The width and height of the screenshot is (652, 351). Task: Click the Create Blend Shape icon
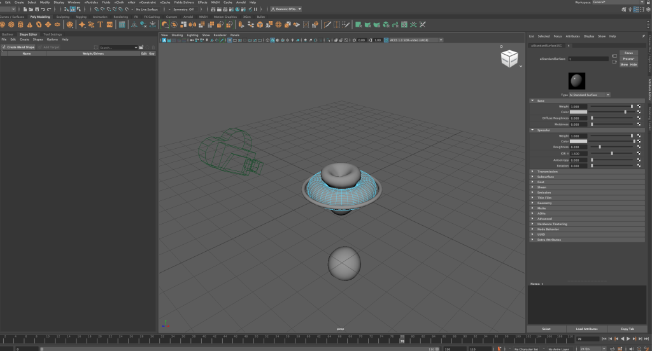[x=4, y=47]
